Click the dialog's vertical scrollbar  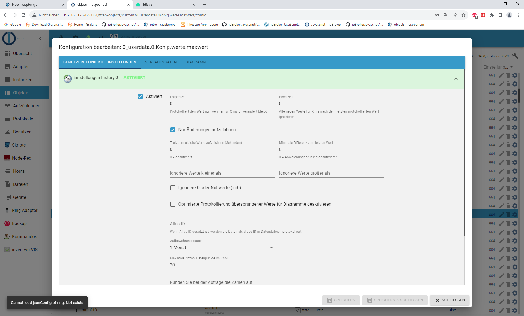[x=464, y=153]
